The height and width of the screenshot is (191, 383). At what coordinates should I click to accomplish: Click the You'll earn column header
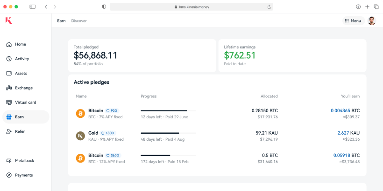tap(350, 96)
